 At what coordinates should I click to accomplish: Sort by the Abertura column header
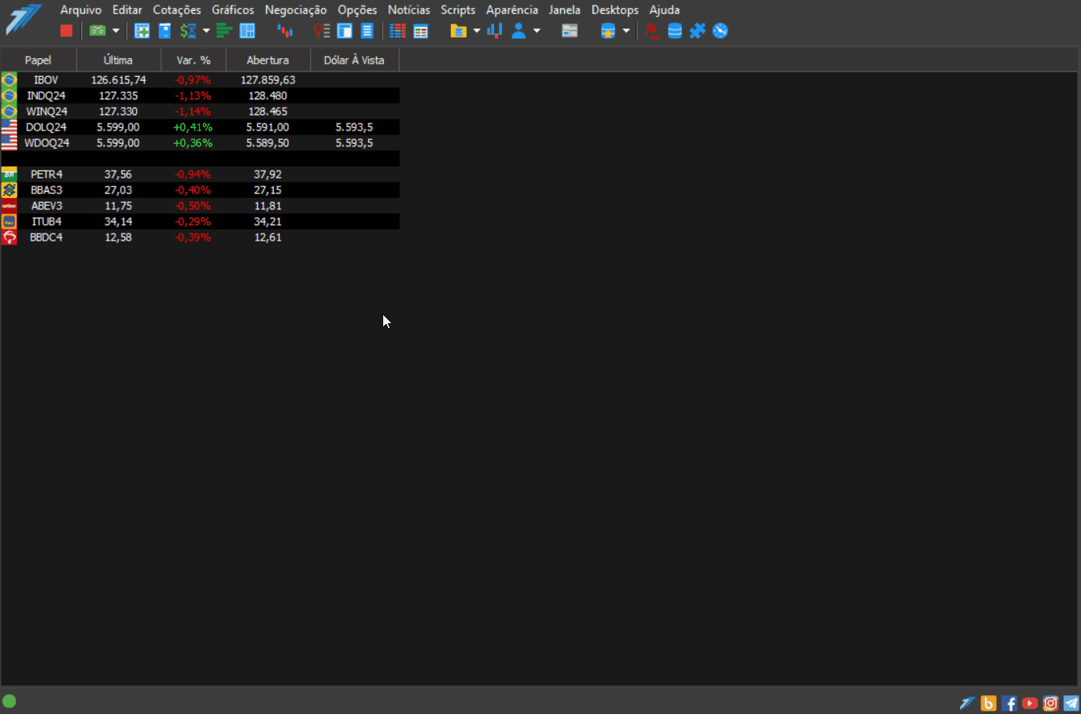[x=268, y=60]
